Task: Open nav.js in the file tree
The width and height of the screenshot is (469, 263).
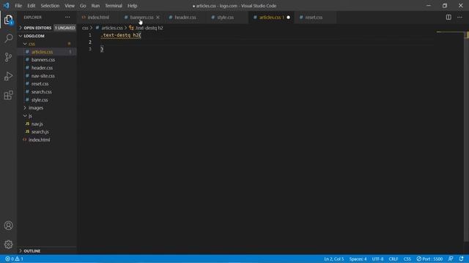Action: point(37,123)
